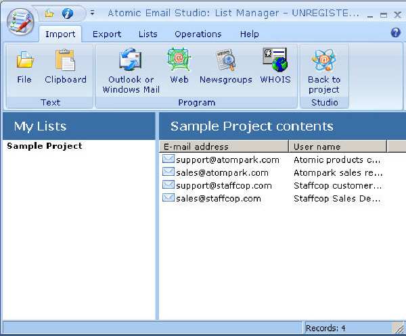Select support@staffcop.com row

click(x=271, y=185)
